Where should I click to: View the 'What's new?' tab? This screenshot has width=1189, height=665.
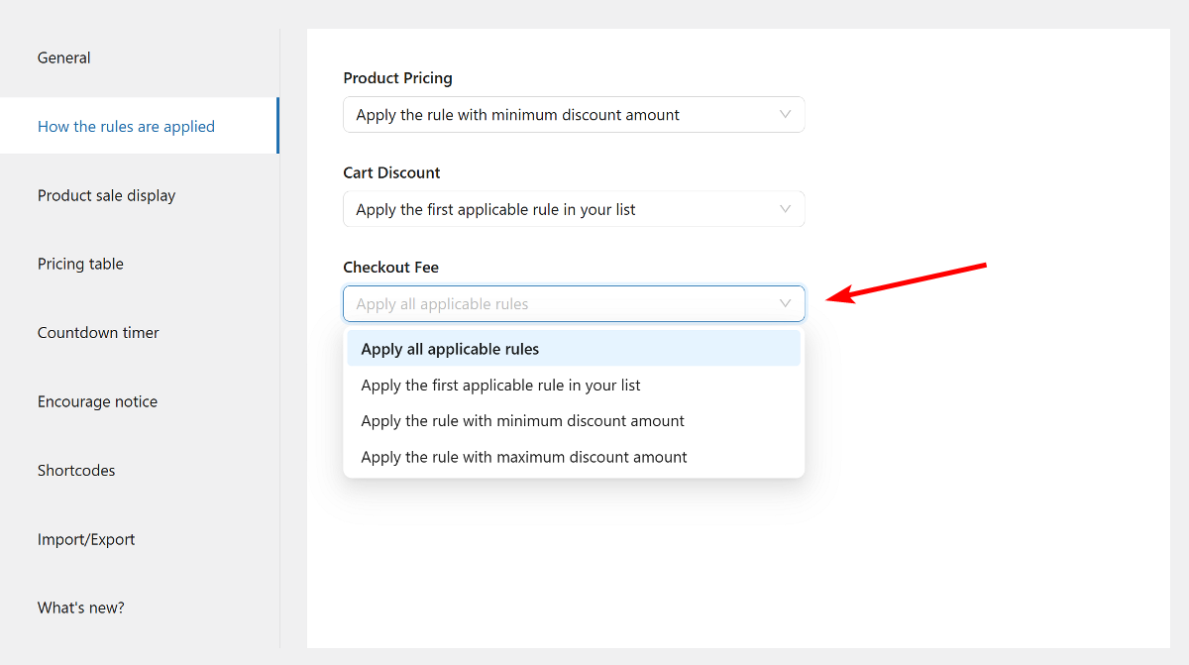pos(81,608)
